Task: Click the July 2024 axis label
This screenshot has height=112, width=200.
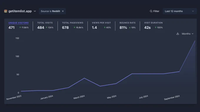Action: pos(144,97)
